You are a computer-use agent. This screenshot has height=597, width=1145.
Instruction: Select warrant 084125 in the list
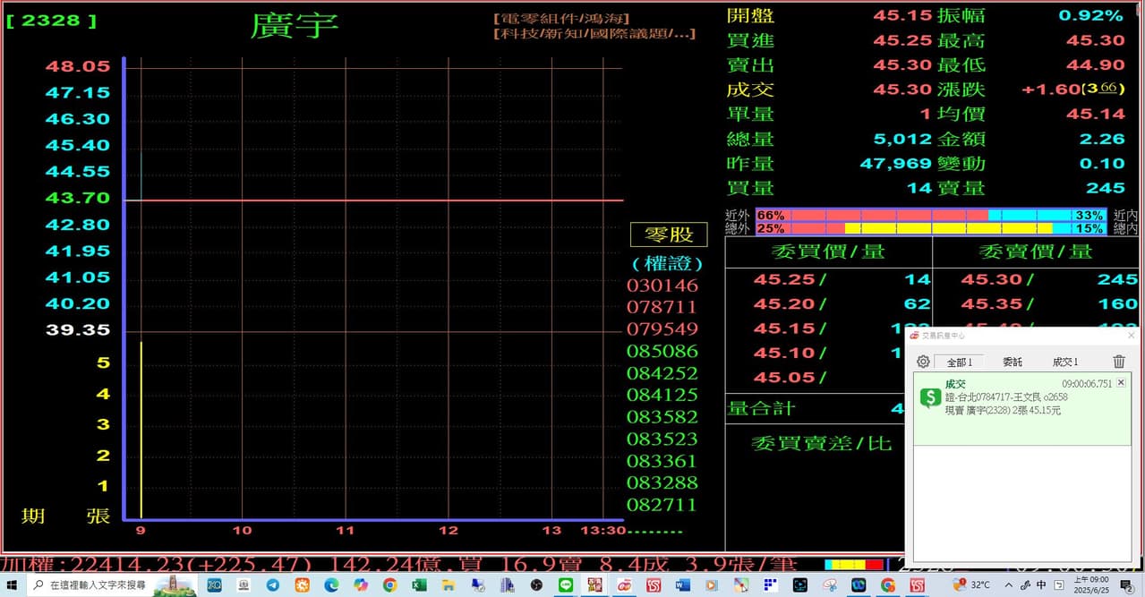point(662,395)
